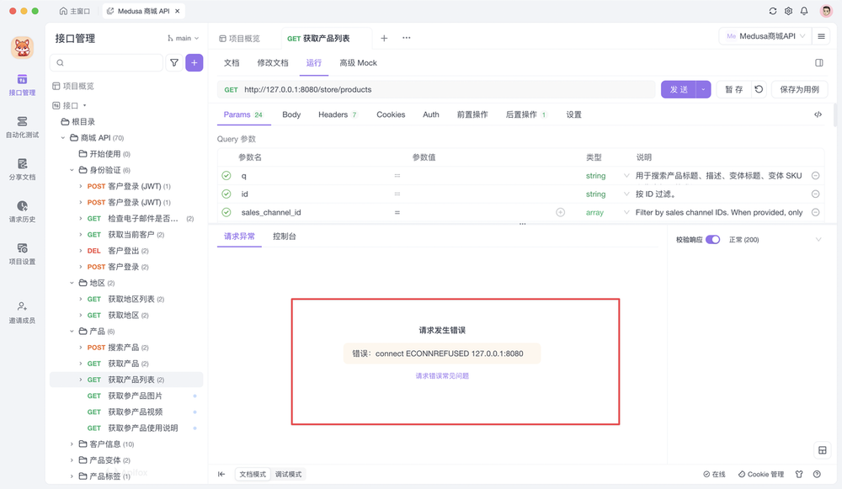Open the Body tab
This screenshot has height=489, width=842.
tap(291, 114)
